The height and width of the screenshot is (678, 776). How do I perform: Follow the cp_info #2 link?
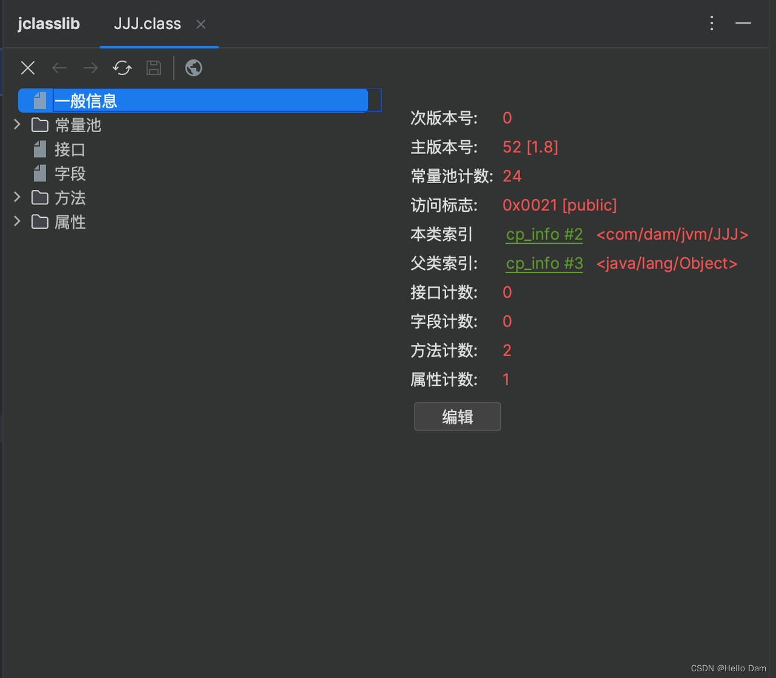click(x=544, y=235)
